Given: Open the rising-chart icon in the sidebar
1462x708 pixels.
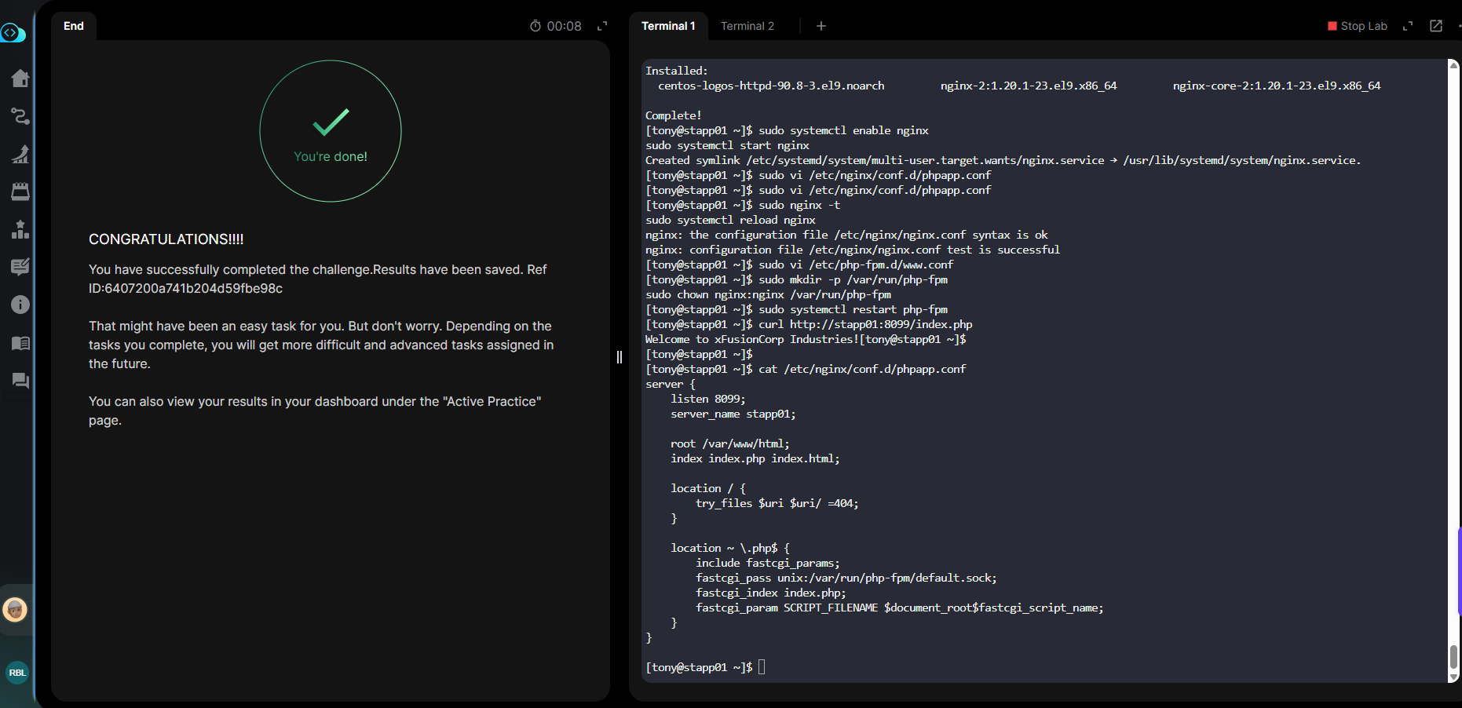Looking at the screenshot, I should click(x=20, y=154).
